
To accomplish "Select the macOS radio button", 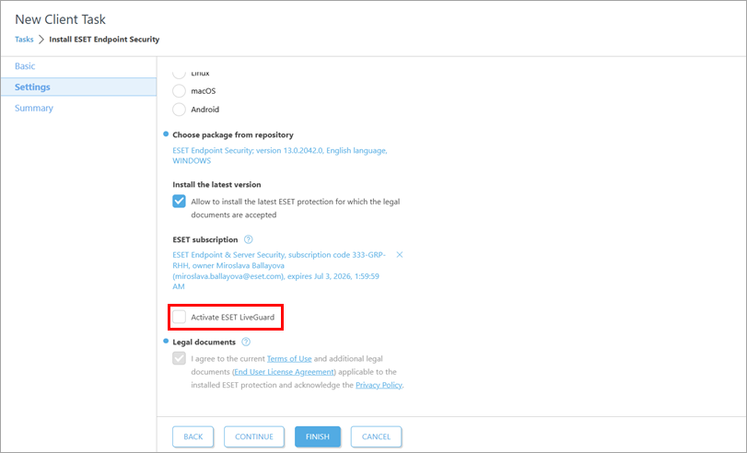I will 180,91.
